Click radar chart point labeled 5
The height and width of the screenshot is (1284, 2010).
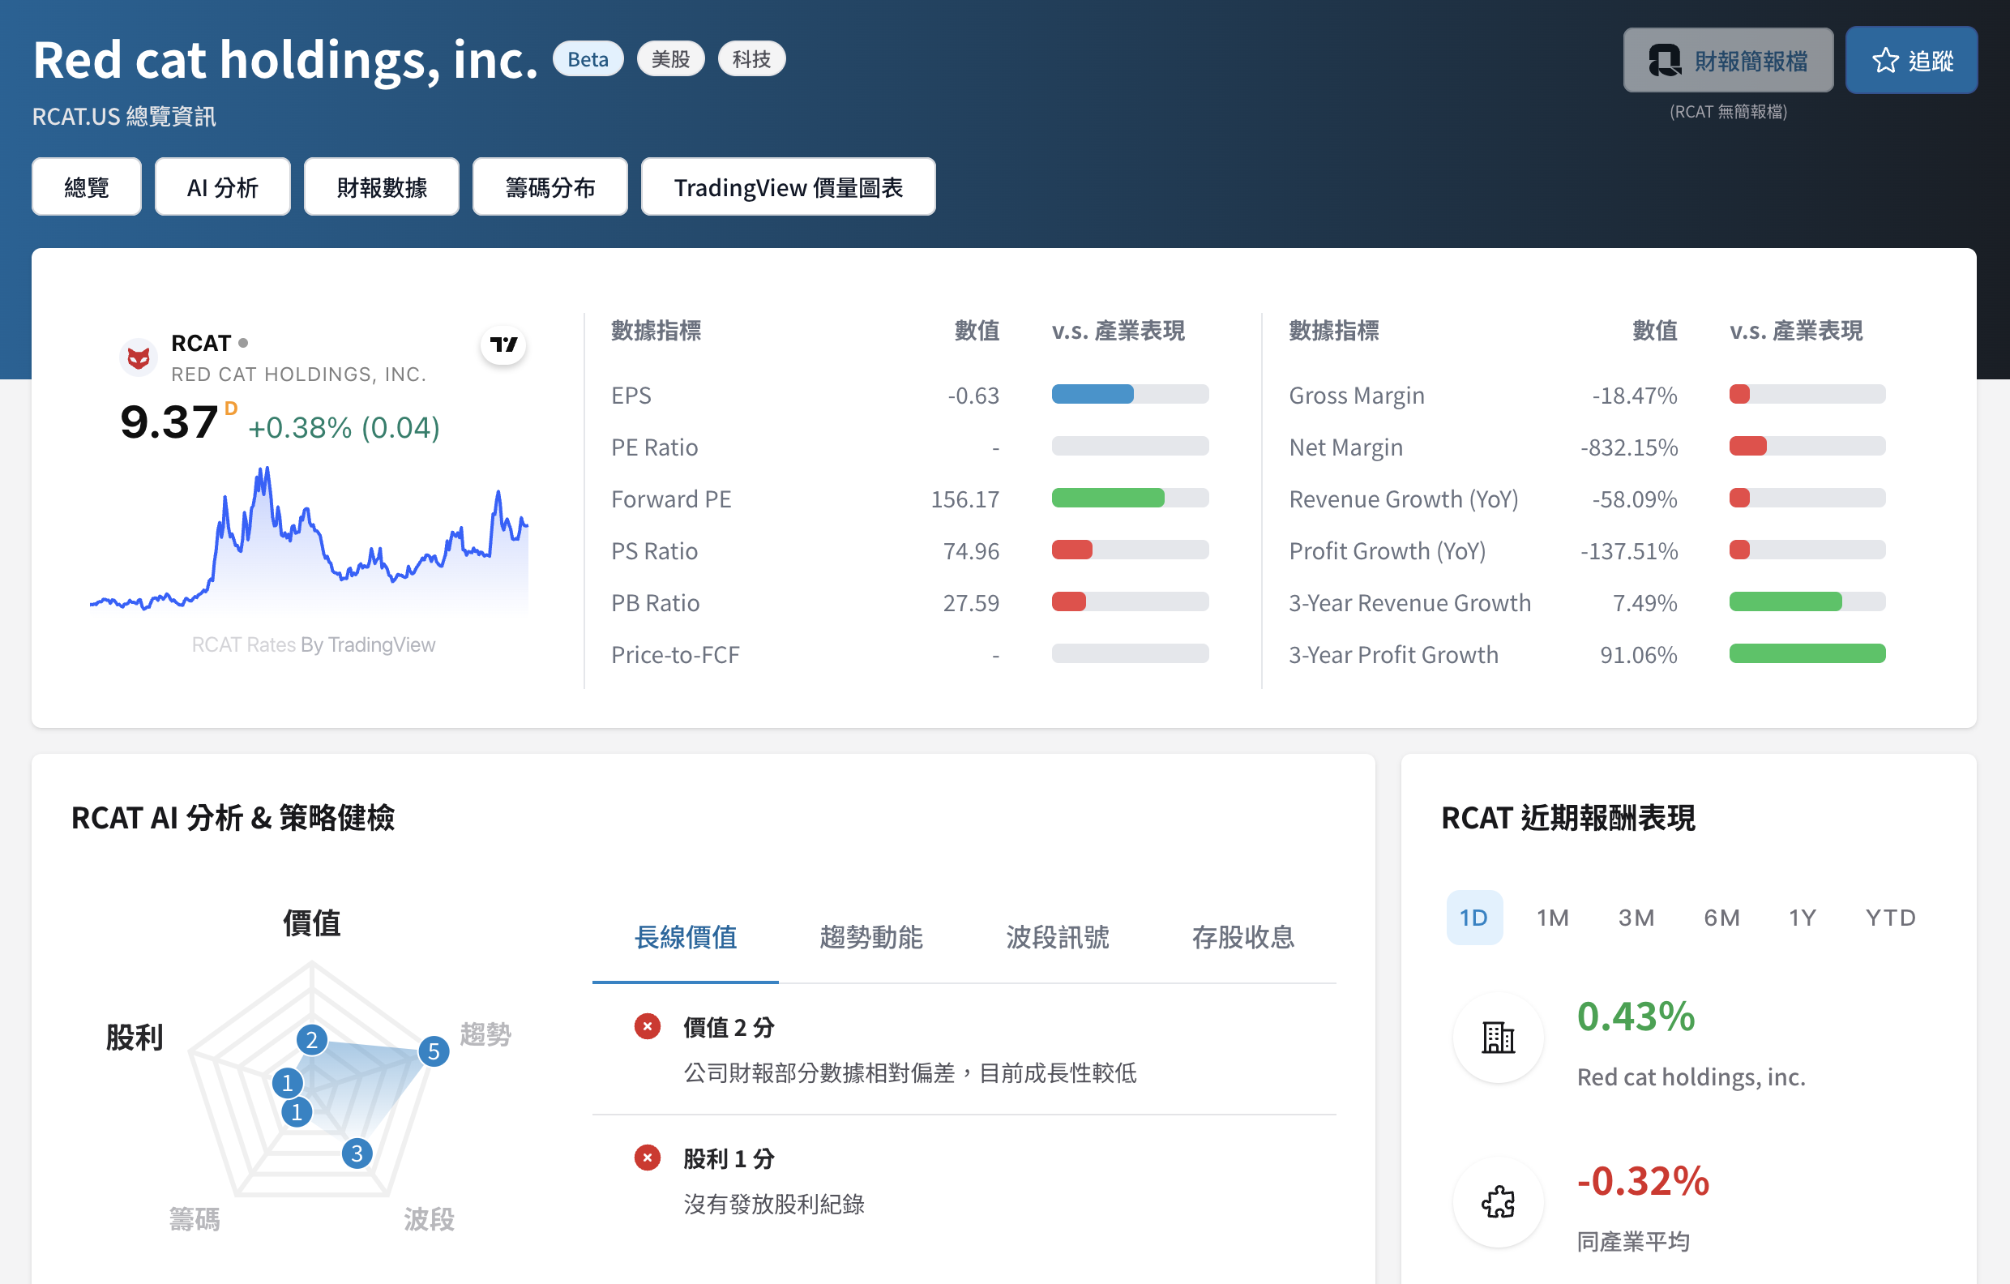coord(434,1051)
